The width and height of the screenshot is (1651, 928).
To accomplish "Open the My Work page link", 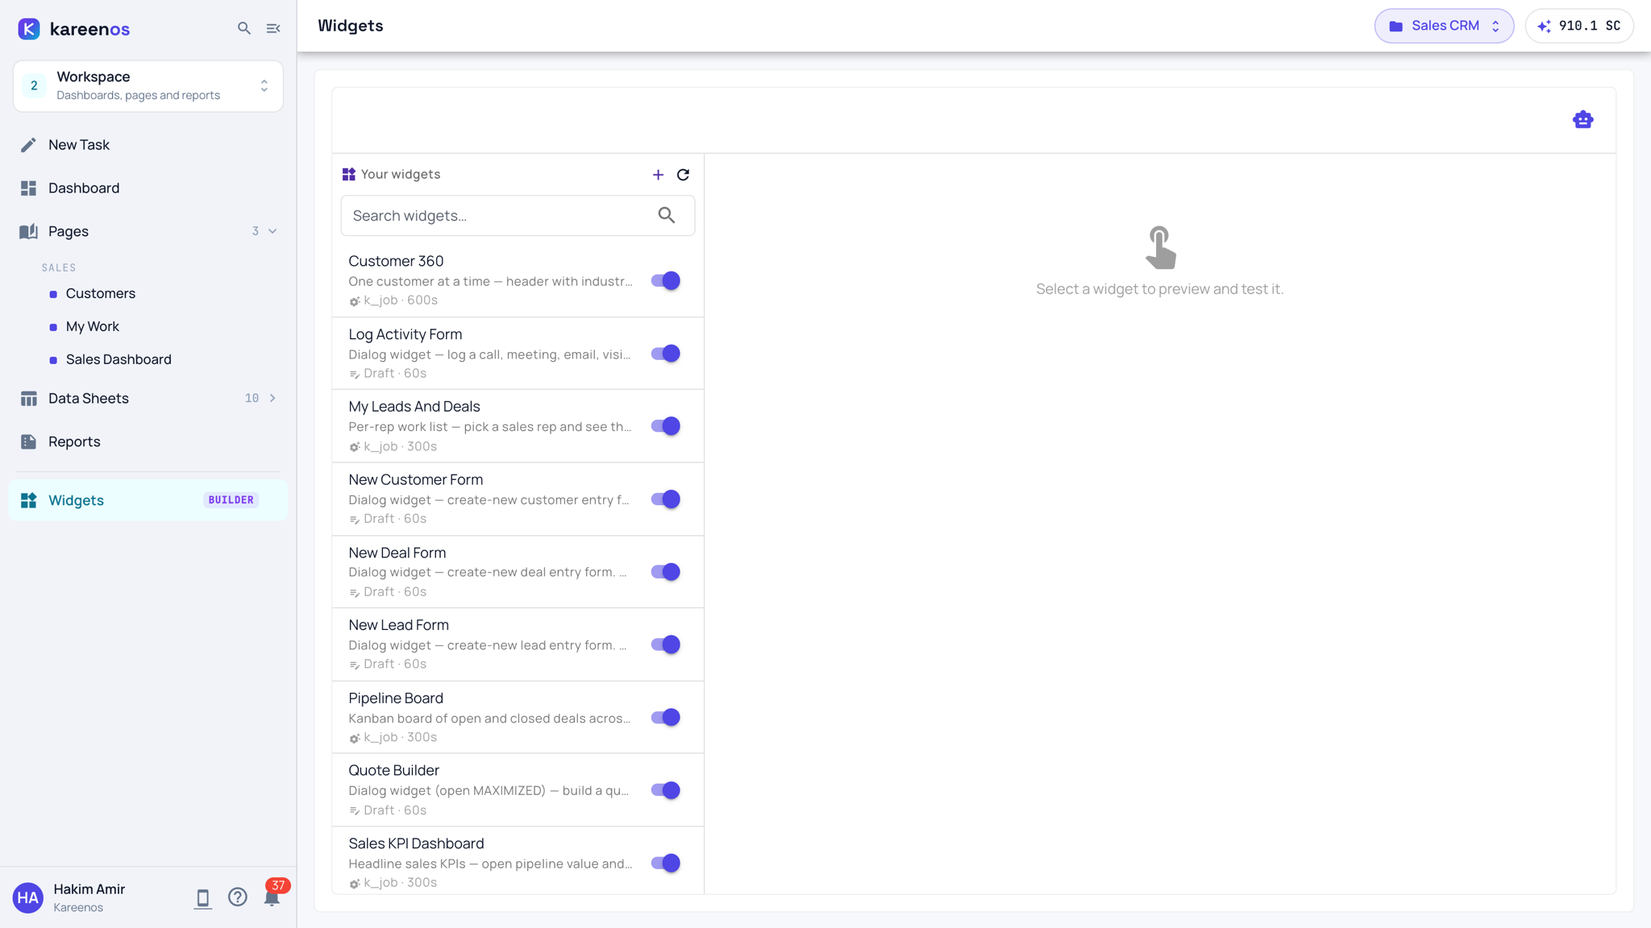I will 92,326.
